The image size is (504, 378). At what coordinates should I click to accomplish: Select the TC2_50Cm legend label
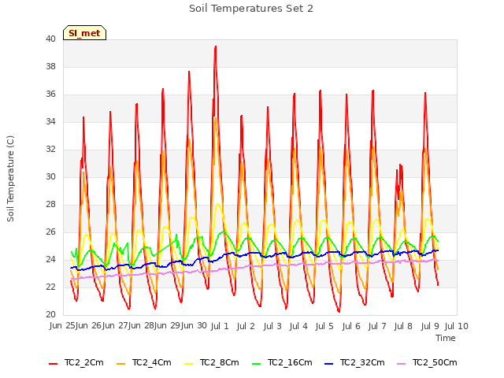click(435, 362)
